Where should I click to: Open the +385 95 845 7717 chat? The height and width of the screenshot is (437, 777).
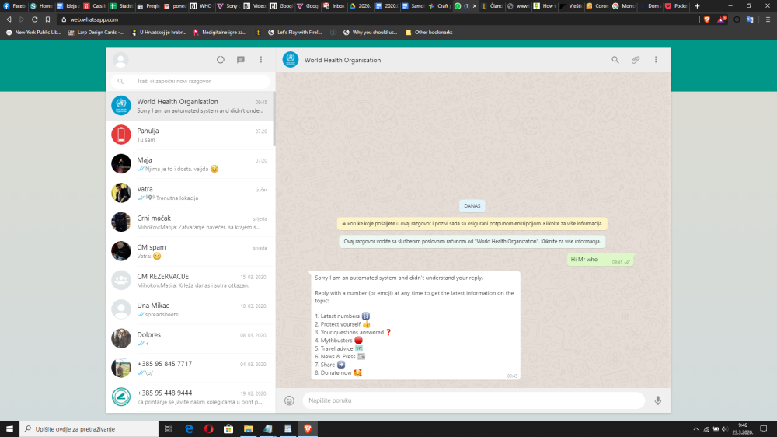pyautogui.click(x=190, y=368)
